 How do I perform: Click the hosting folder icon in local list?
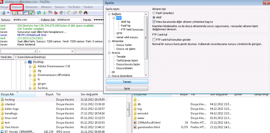point(2,100)
